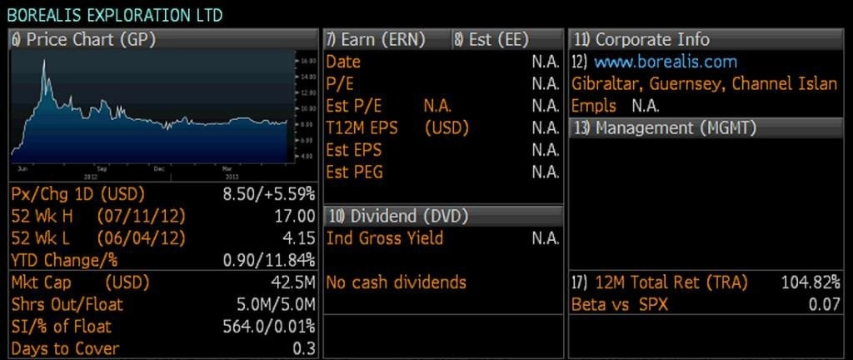Select the 0.3 days to cover value
The width and height of the screenshot is (853, 360).
(x=304, y=348)
